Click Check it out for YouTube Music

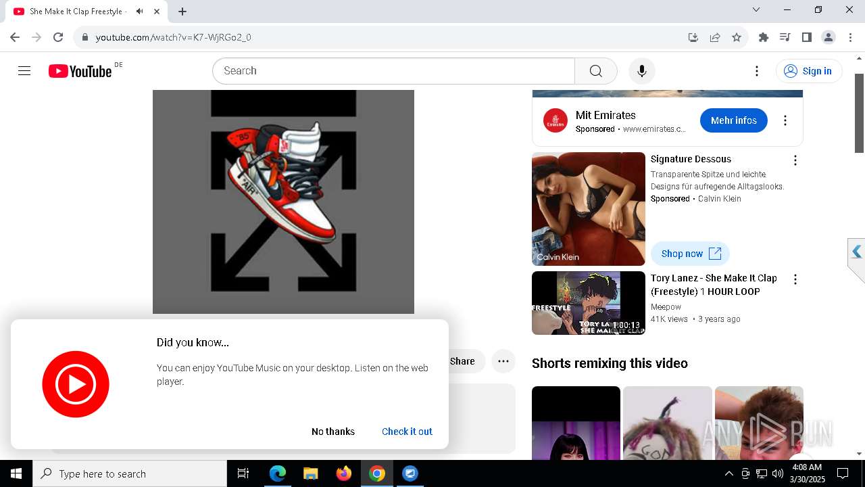click(x=407, y=432)
